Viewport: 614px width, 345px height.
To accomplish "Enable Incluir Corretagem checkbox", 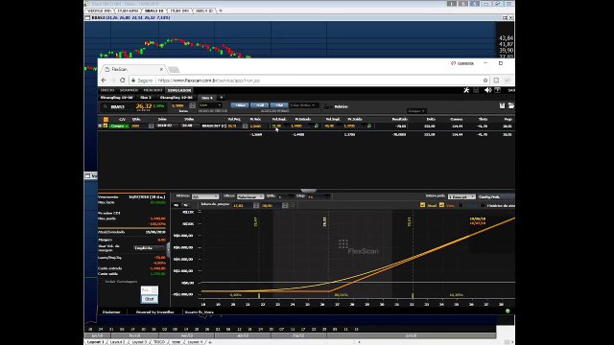I will [x=101, y=281].
